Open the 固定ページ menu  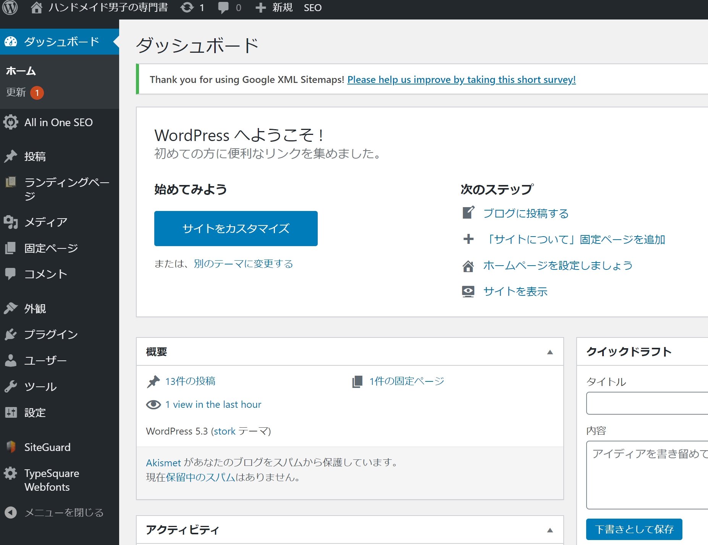pos(60,248)
